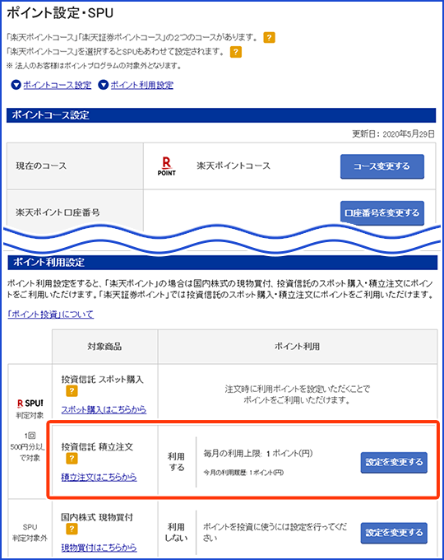Click the R SPU! logo
The image size is (444, 560).
30,404
